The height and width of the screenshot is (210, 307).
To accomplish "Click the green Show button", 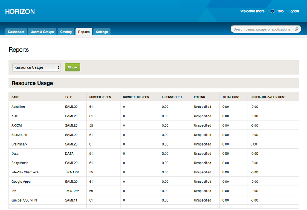I will pos(73,67).
